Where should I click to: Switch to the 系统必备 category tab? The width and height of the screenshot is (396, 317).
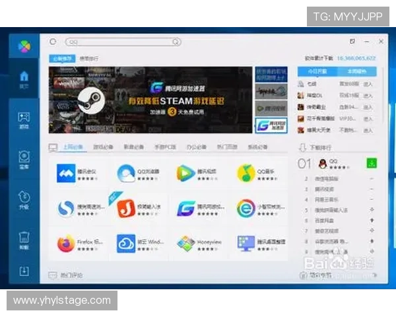pyautogui.click(x=257, y=147)
